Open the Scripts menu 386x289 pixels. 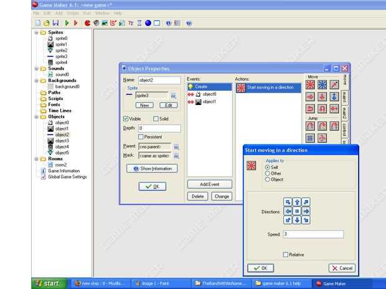[x=73, y=13]
